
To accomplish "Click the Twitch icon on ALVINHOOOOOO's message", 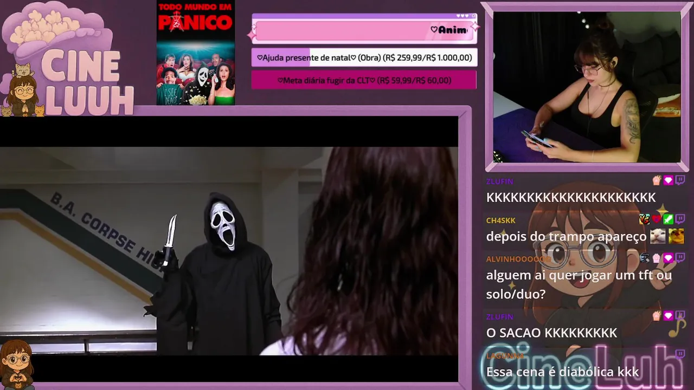I will coord(680,258).
